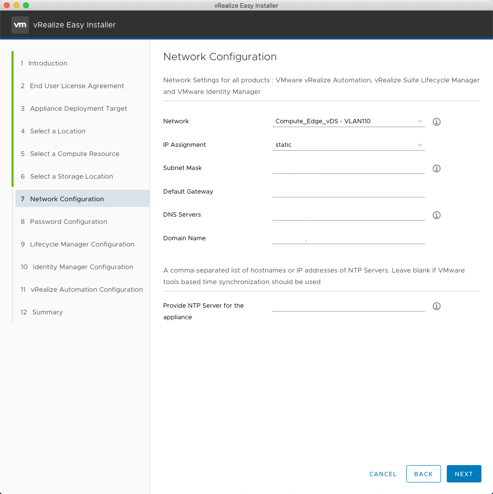This screenshot has height=494, width=493.
Task: Click the NTP Server input field
Action: 349,306
